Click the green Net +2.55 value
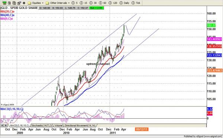Screen dimensions: 223x138 click(97, 8)
